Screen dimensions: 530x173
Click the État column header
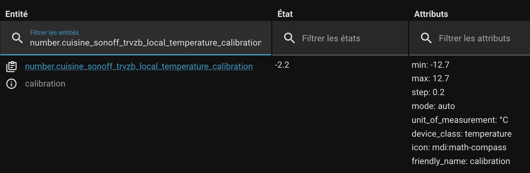pos(285,14)
